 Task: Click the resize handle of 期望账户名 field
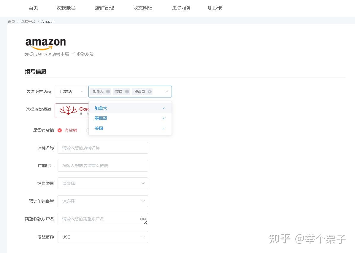(x=145, y=223)
